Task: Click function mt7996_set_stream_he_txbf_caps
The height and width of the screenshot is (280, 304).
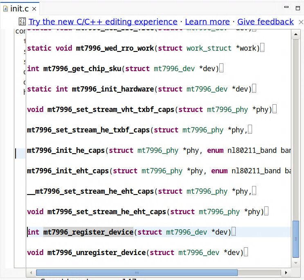Action: [x=88, y=130]
